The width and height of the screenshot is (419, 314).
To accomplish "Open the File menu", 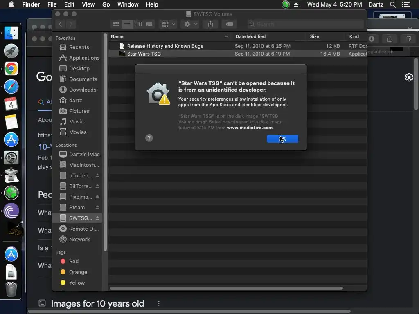I will [52, 4].
